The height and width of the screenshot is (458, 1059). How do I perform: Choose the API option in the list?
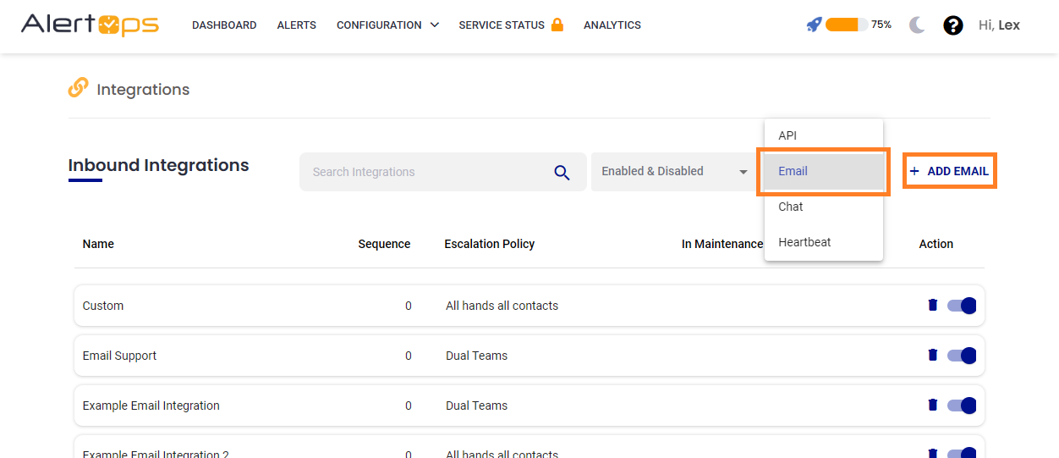point(787,135)
